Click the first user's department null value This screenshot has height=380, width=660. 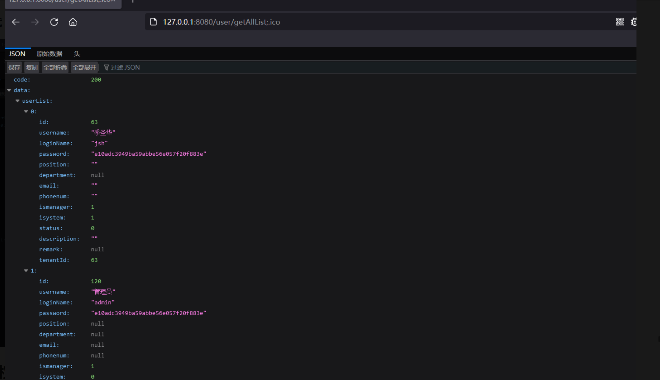tap(98, 175)
